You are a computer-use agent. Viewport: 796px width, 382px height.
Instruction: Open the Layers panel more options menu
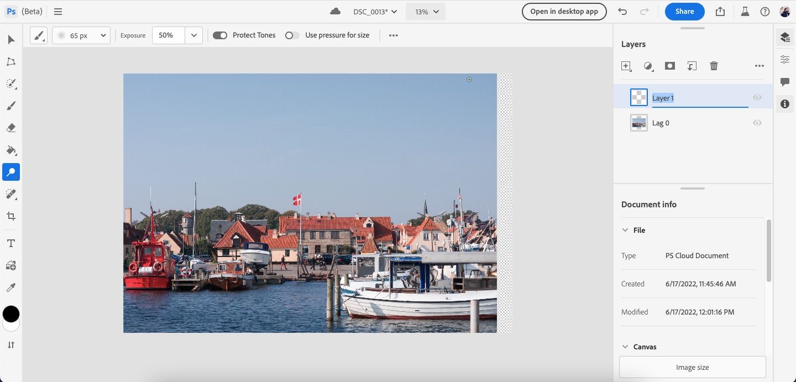pyautogui.click(x=759, y=66)
